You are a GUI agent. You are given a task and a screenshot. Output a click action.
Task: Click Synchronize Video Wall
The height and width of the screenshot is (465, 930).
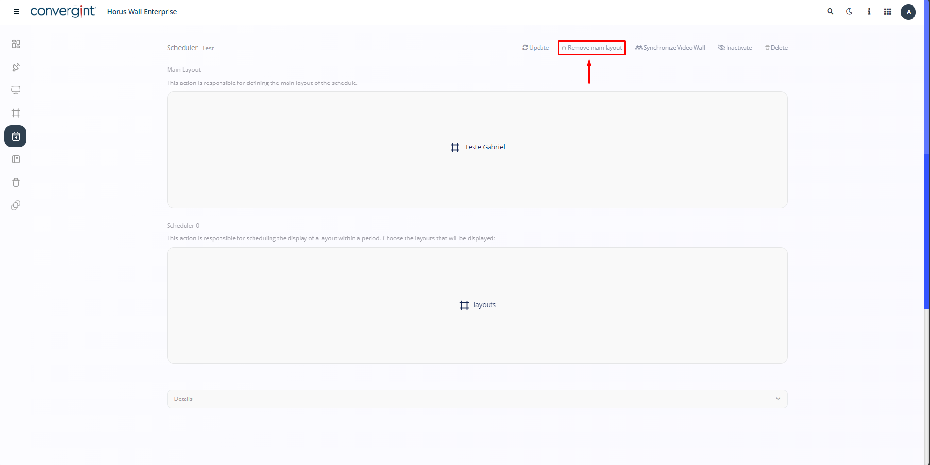pyautogui.click(x=670, y=48)
